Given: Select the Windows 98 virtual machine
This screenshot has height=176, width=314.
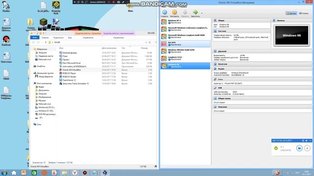Looking at the screenshot, I should tap(185, 66).
